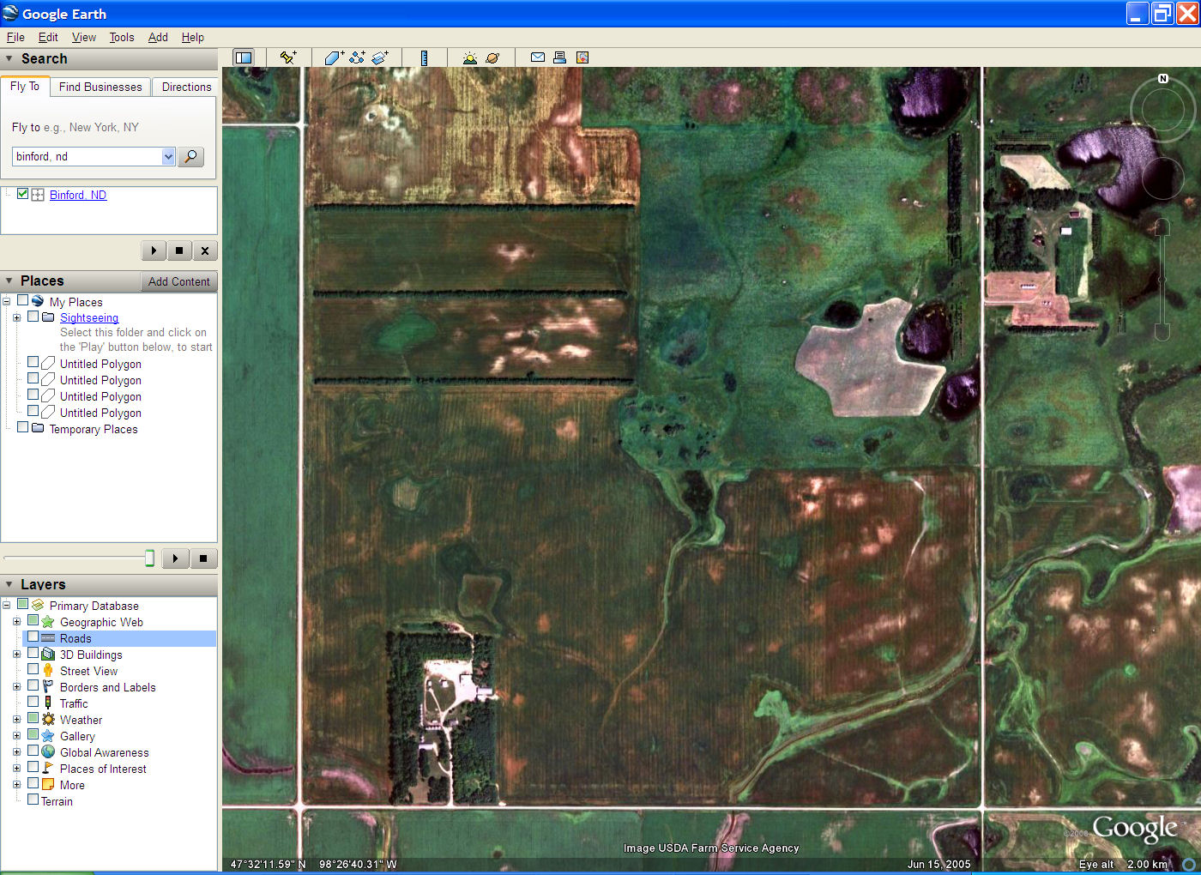Select the Places of Interest layer row
This screenshot has width=1201, height=875.
(103, 769)
